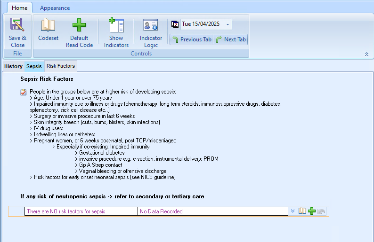The height and width of the screenshot is (242, 374).
Task: Click the Default Read Code green plus
Action: pos(79,25)
